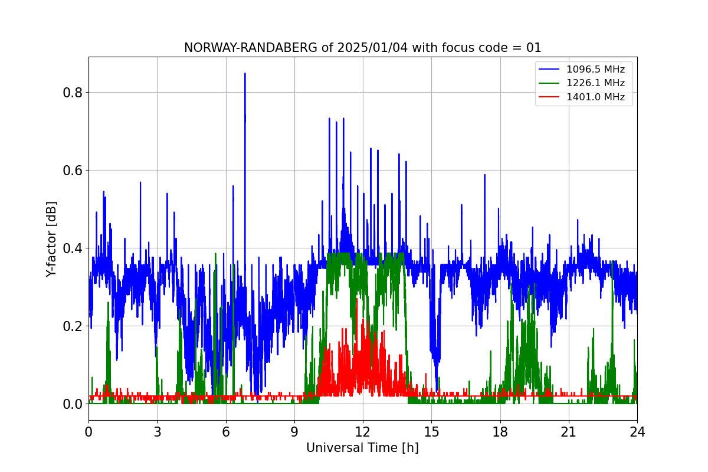
Task: Click the x-axis tick label 0
Action: (x=88, y=432)
